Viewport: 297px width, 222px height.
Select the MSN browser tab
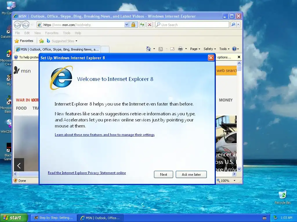[57, 49]
